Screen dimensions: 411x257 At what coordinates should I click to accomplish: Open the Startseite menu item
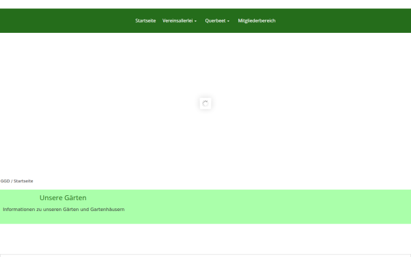click(x=145, y=21)
